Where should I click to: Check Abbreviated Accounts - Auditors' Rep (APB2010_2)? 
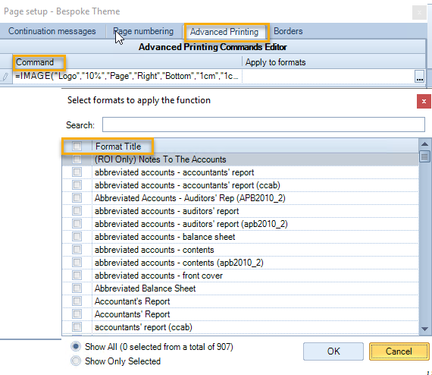[x=77, y=198]
